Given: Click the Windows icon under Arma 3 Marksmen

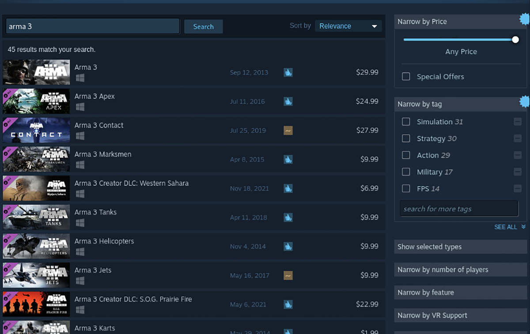Looking at the screenshot, I should (x=79, y=165).
